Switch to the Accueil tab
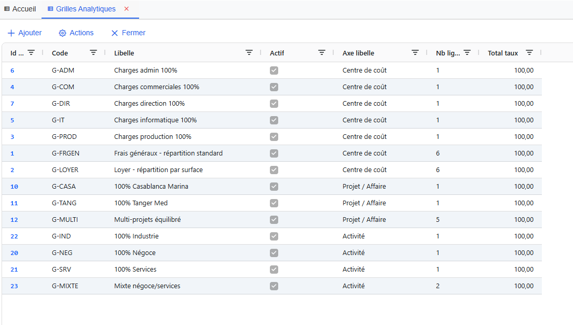 (x=20, y=9)
